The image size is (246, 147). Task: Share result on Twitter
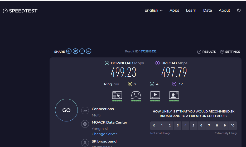tap(75, 51)
